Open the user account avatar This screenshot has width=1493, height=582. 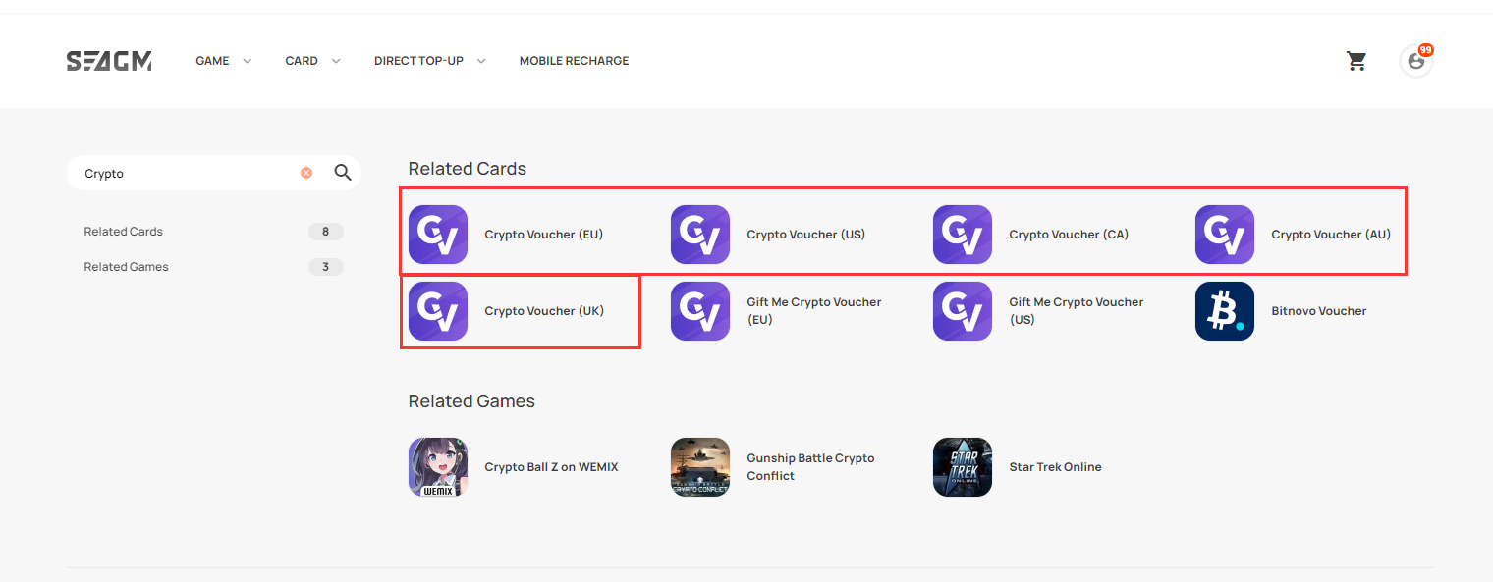tap(1415, 61)
